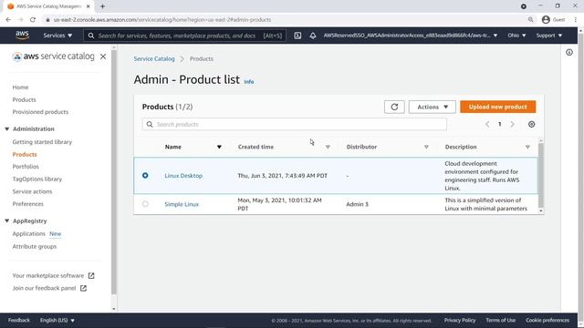The height and width of the screenshot is (328, 584).
Task: Open the Services dropdown menu
Action: [x=57, y=36]
